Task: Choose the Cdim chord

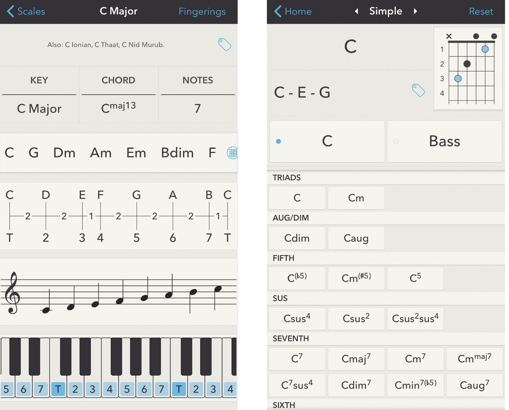Action: click(x=297, y=238)
